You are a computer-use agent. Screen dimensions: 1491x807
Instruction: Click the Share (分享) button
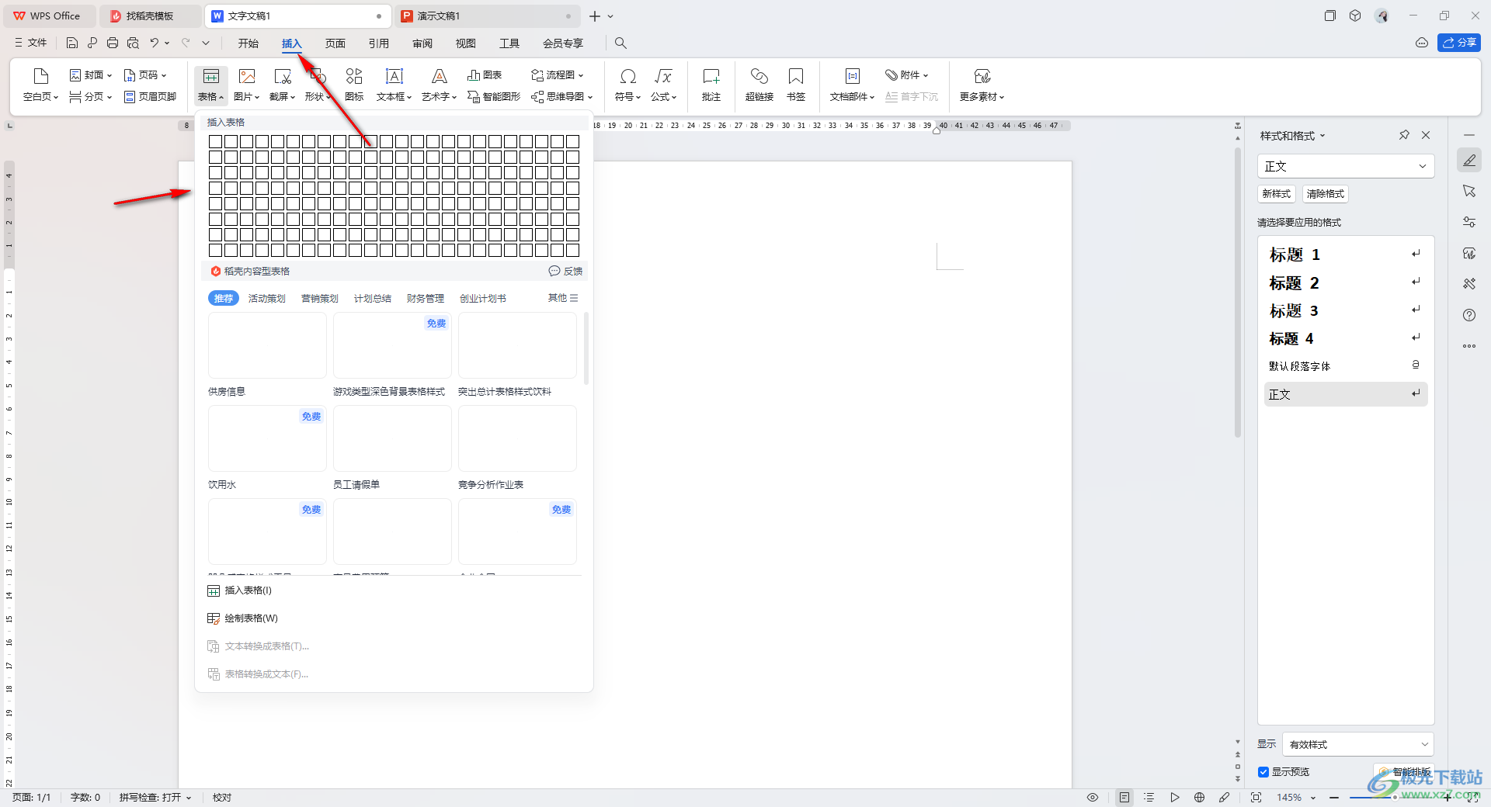pos(1459,43)
